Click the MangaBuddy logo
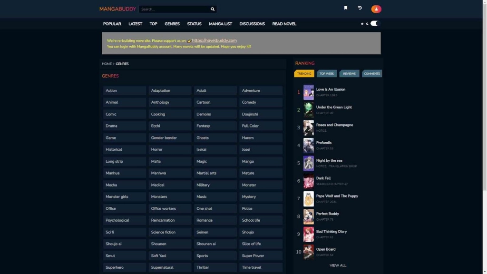 click(117, 9)
